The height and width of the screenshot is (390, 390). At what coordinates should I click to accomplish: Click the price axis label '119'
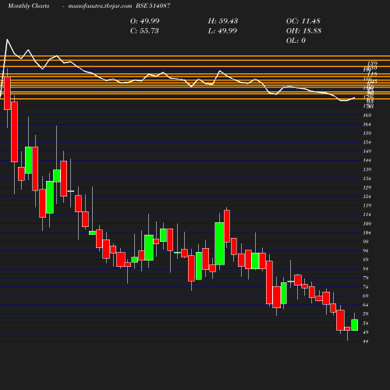pos(367,205)
